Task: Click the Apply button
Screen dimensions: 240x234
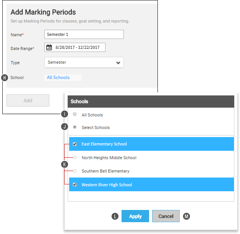Action: (x=135, y=216)
